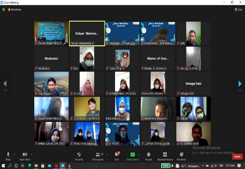Select Clarissa Elva Dheana's video tile
Viewport: 245px width, 169px height.
tap(158, 84)
